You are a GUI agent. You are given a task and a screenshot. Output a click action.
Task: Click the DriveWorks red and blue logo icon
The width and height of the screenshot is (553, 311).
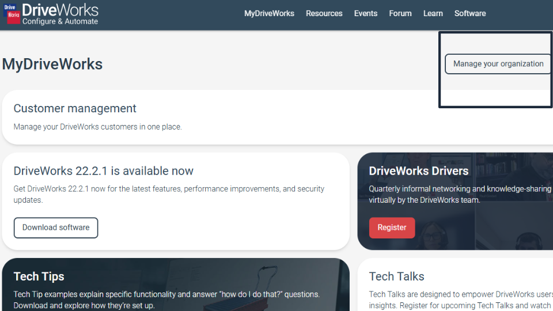pos(13,14)
